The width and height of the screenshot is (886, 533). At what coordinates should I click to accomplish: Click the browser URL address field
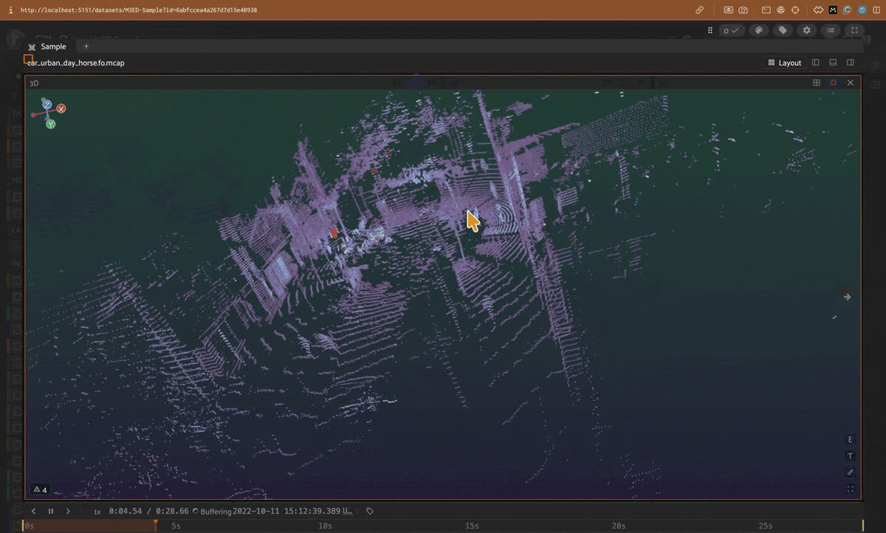139,10
